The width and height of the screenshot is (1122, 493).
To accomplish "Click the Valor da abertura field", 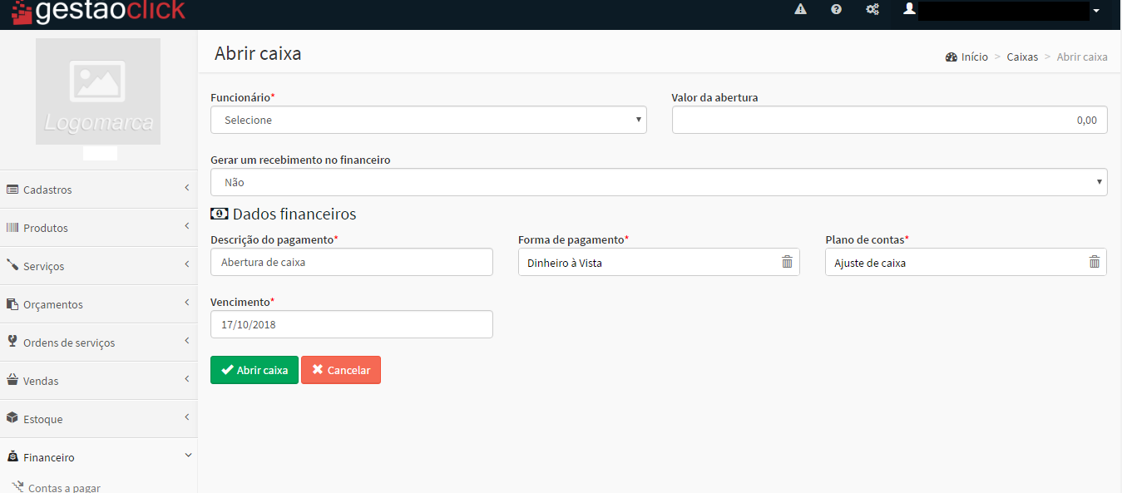I will pos(890,120).
